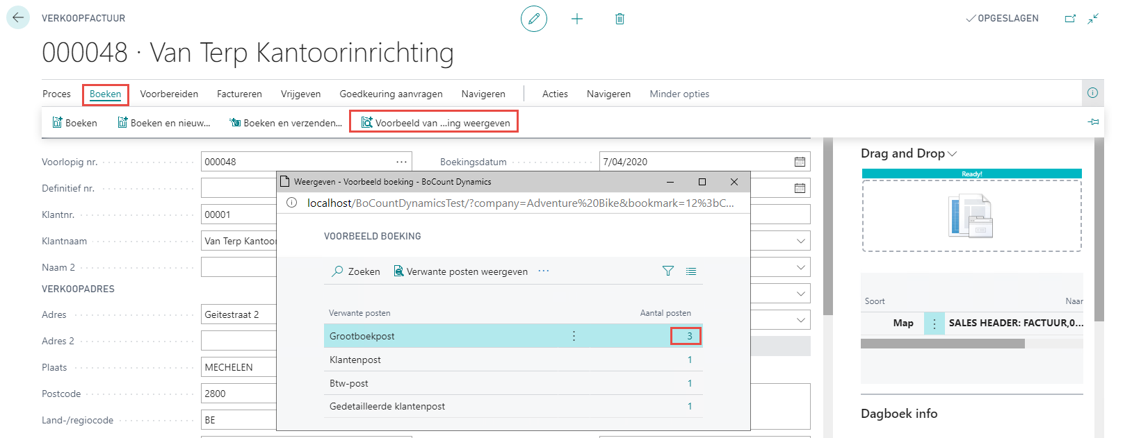Click the Grootboekpost count 3 link

[689, 336]
